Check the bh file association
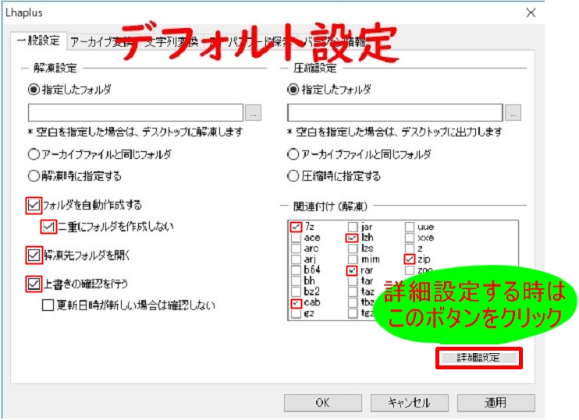Screen dimensions: 579x420 click(x=296, y=281)
